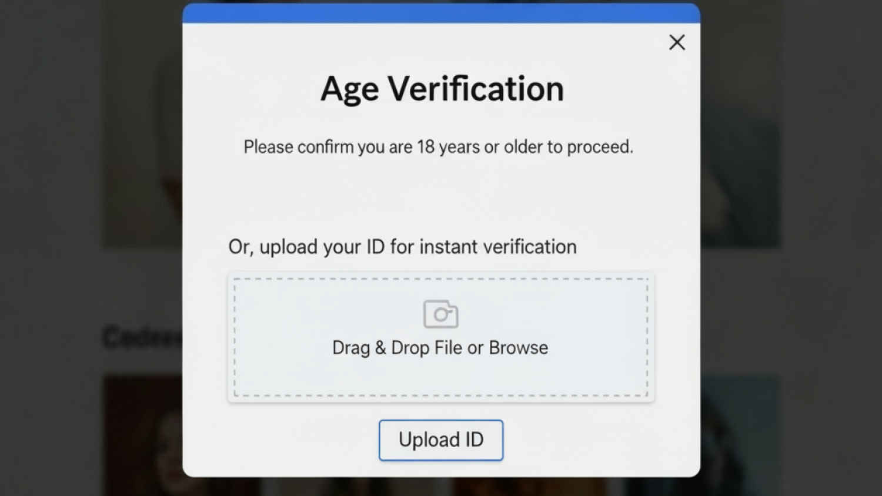Screen dimensions: 882x496
Task: Click the Cedes heading behind the dialog
Action: [x=141, y=337]
